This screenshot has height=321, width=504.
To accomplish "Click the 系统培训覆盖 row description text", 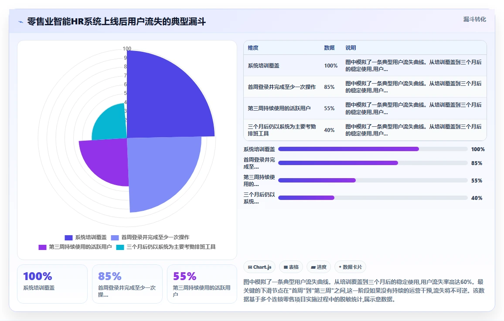I will coord(413,65).
